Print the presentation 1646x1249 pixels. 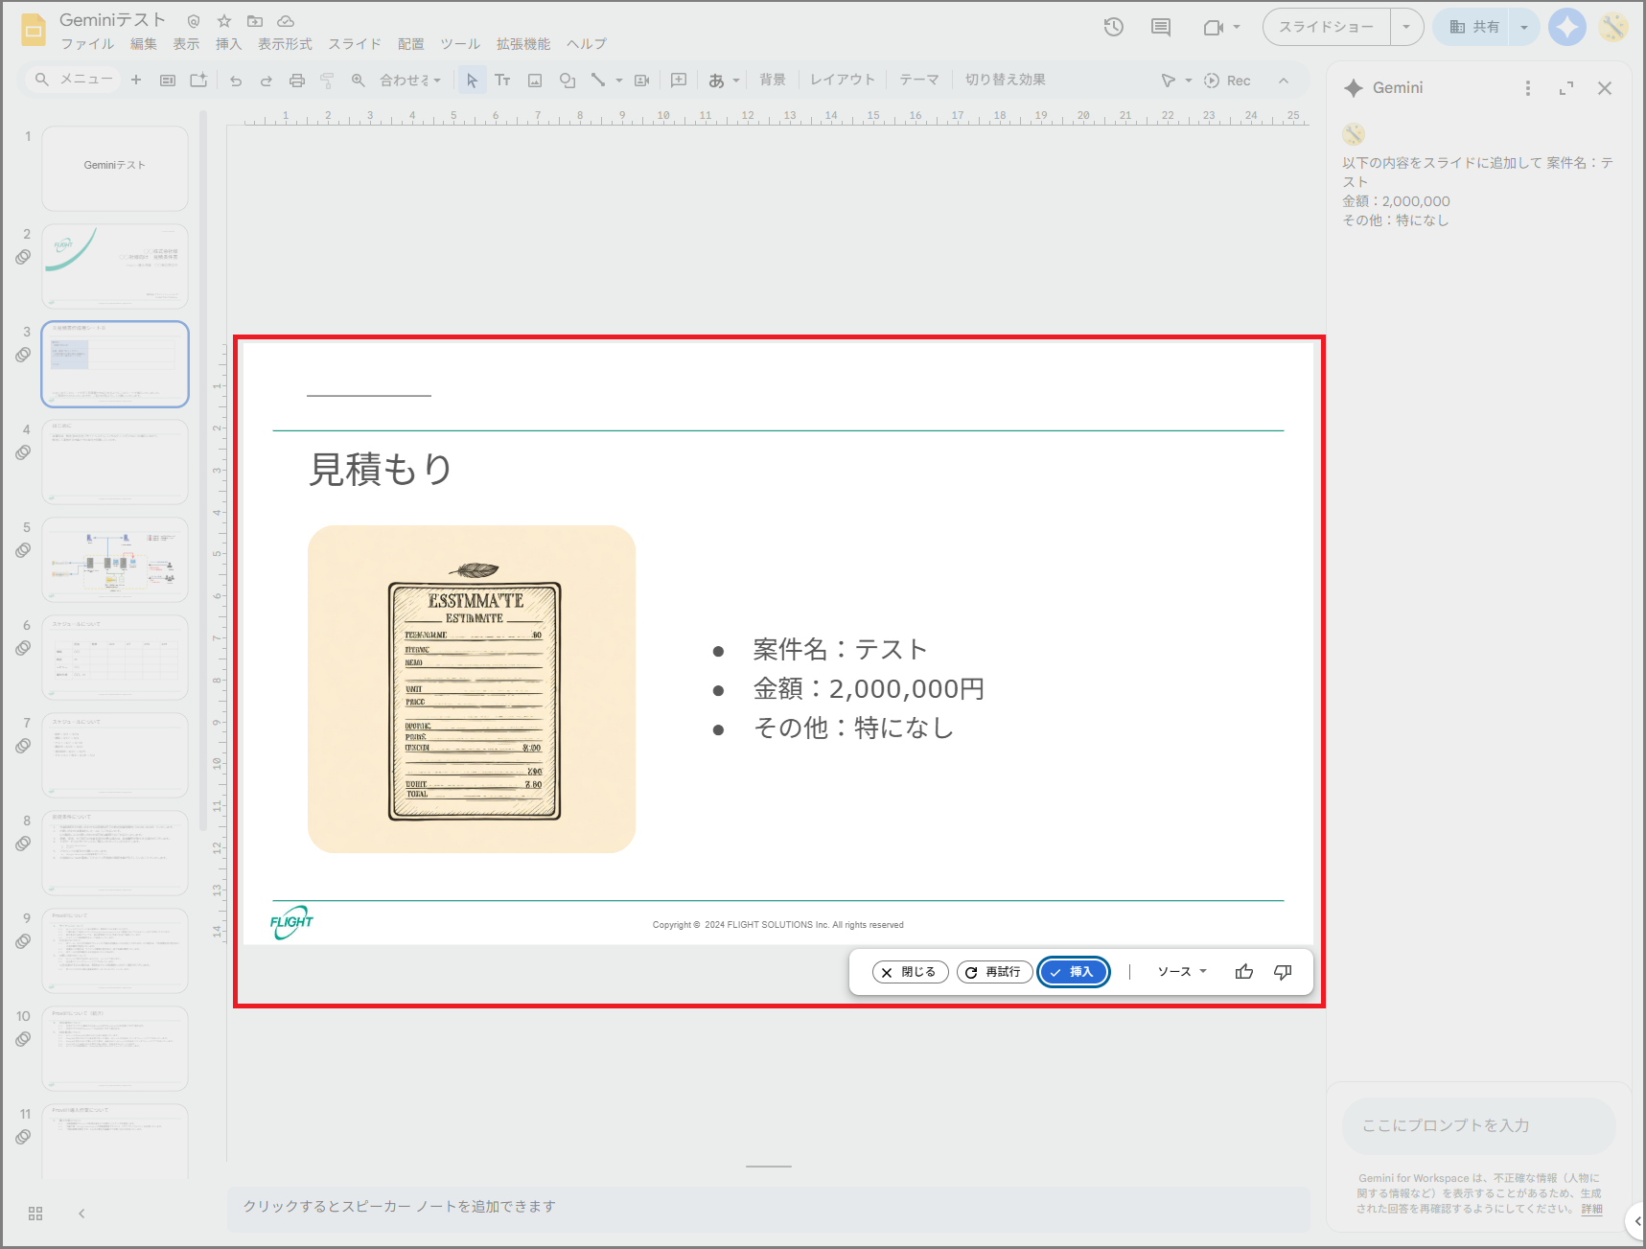click(297, 81)
